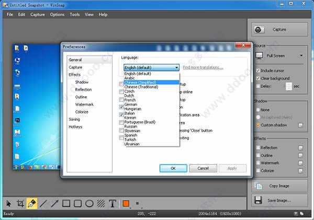Open the File menu
The height and width of the screenshot is (220, 314).
9,15
